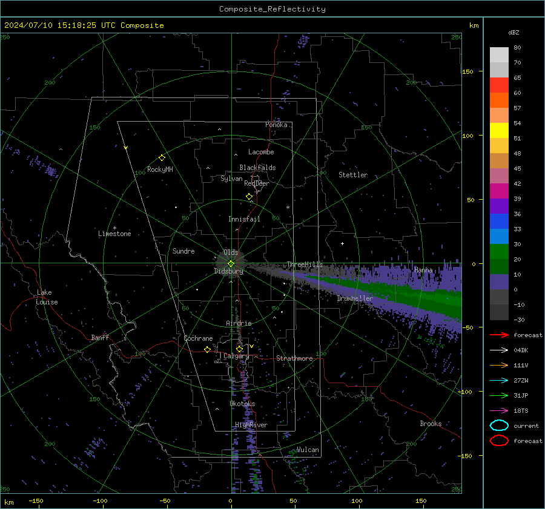
Task: Click the -150 tick on bottom axis
Action: pos(36,501)
